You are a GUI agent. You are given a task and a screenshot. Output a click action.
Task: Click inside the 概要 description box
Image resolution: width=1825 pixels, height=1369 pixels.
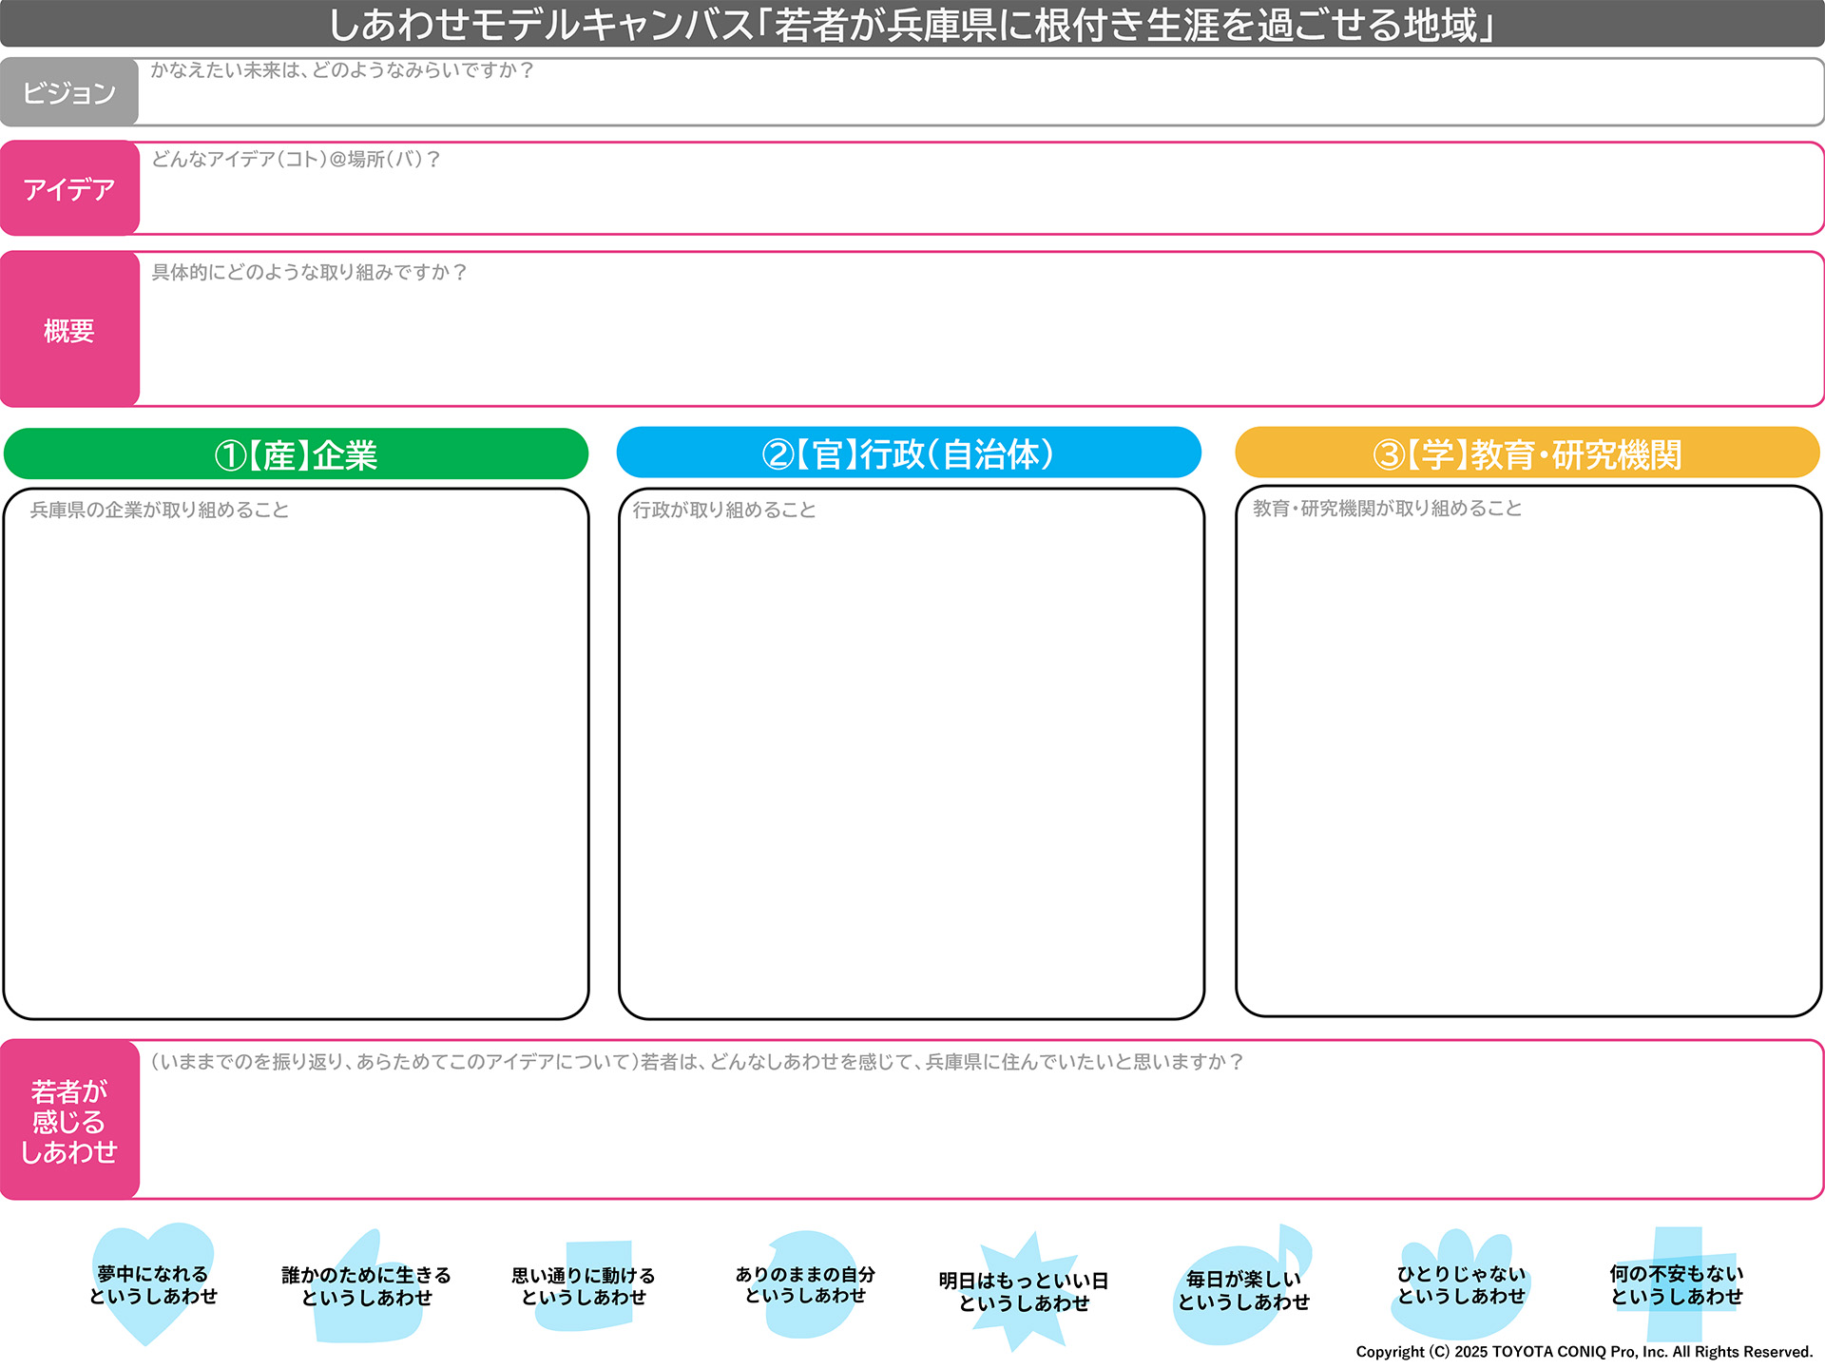coord(979,337)
